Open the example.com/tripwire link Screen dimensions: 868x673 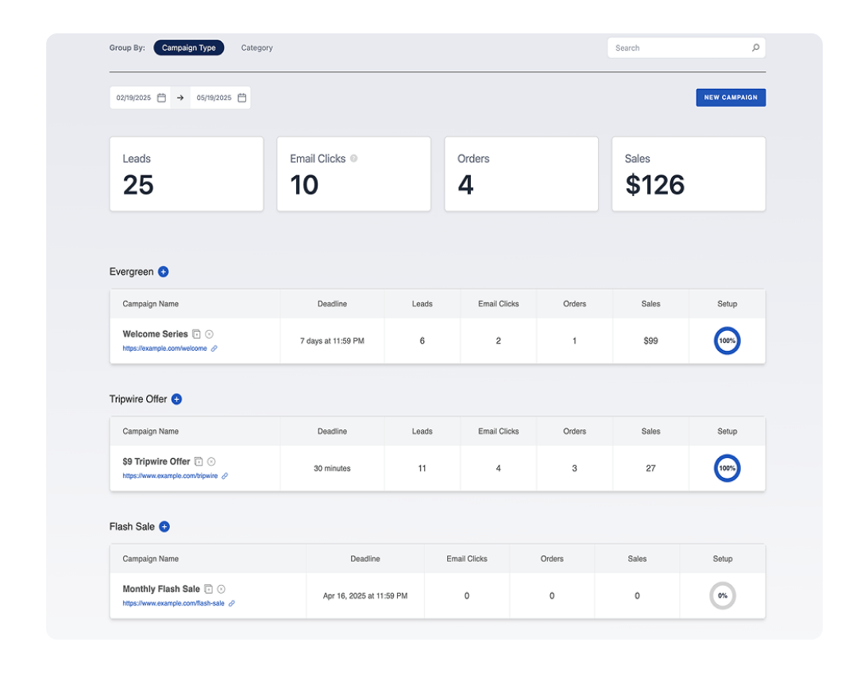pos(170,476)
